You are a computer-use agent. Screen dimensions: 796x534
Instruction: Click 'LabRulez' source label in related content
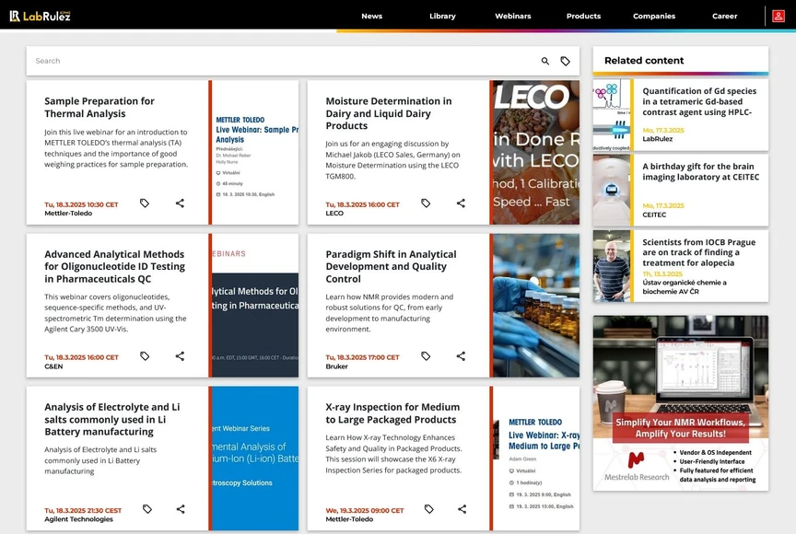[658, 139]
